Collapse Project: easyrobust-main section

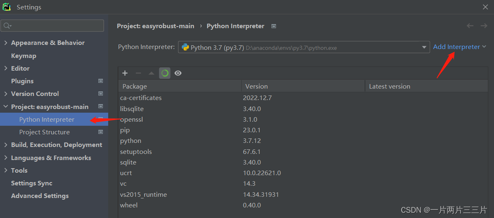click(x=6, y=107)
